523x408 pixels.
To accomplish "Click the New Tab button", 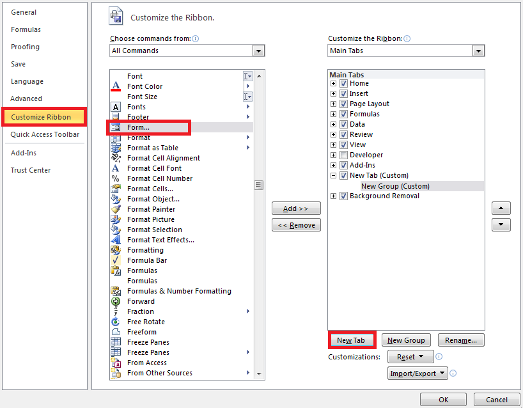I will 351,340.
